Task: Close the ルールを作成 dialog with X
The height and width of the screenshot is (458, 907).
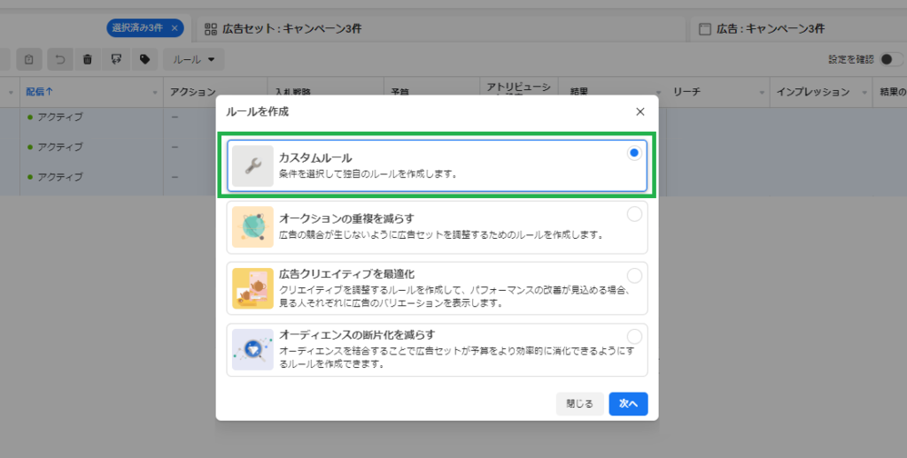Action: point(640,111)
